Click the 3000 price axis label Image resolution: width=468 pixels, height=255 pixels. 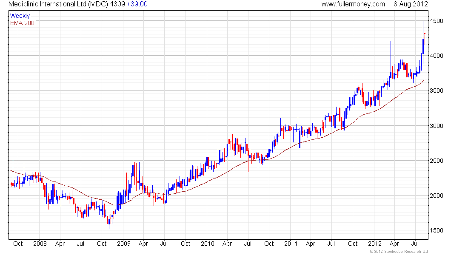click(437, 125)
